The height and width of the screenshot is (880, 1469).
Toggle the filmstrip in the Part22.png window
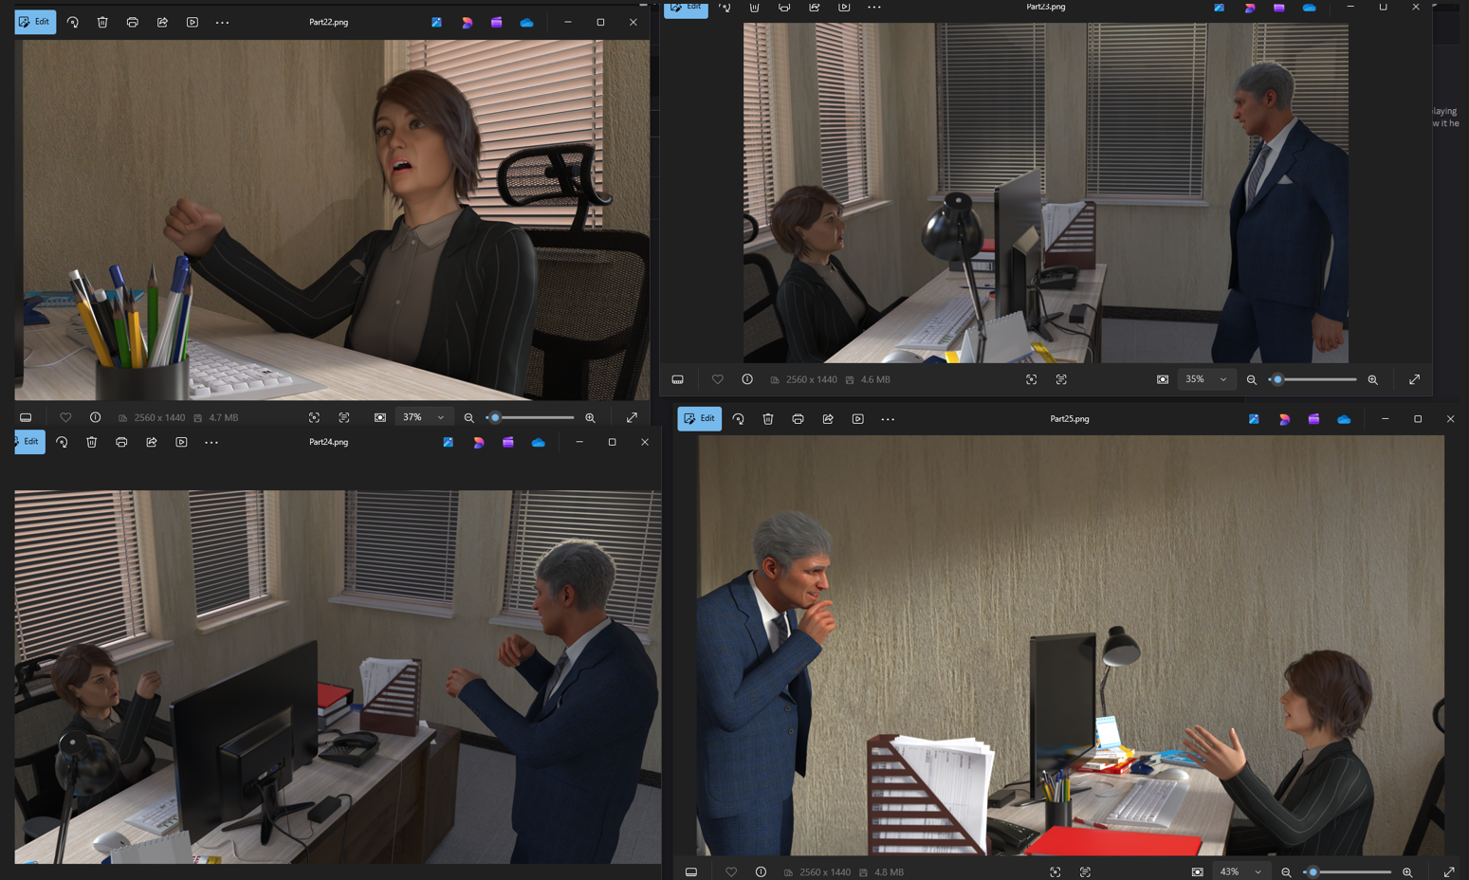26,417
